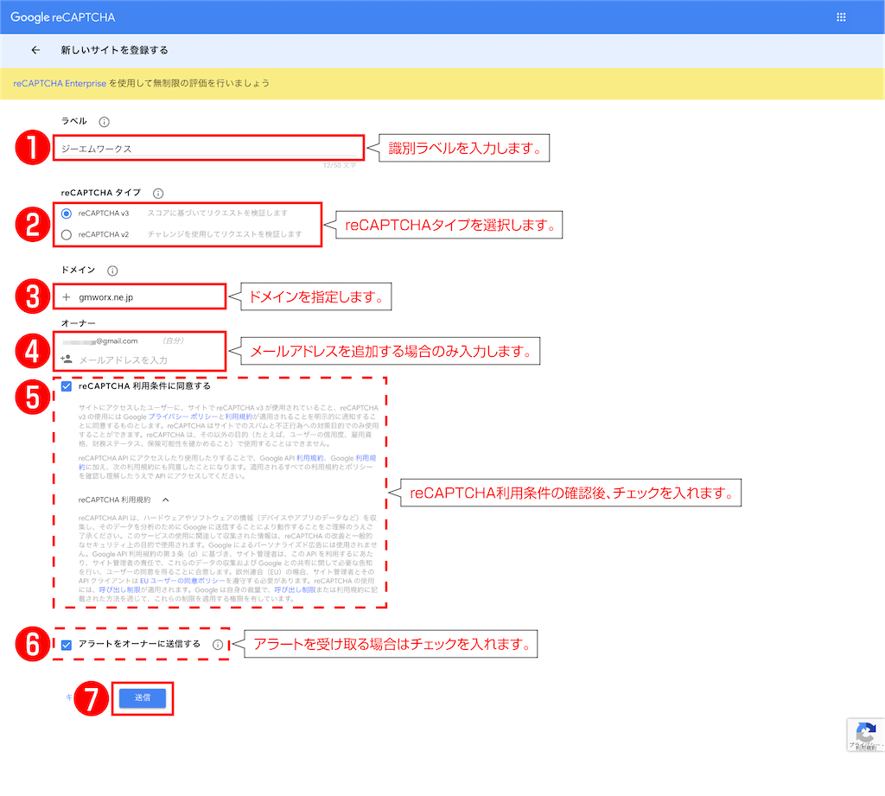This screenshot has height=796, width=885.
Task: Select the reCAPTCHA v2 radio button
Action: point(67,234)
